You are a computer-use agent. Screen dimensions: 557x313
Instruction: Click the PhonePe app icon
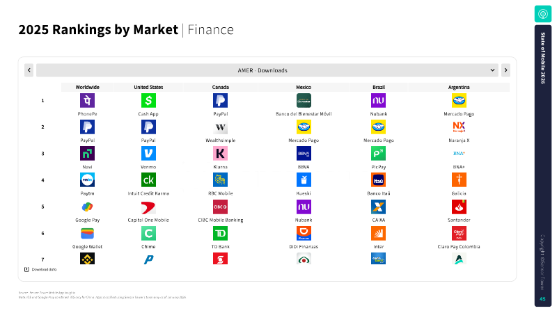click(87, 100)
